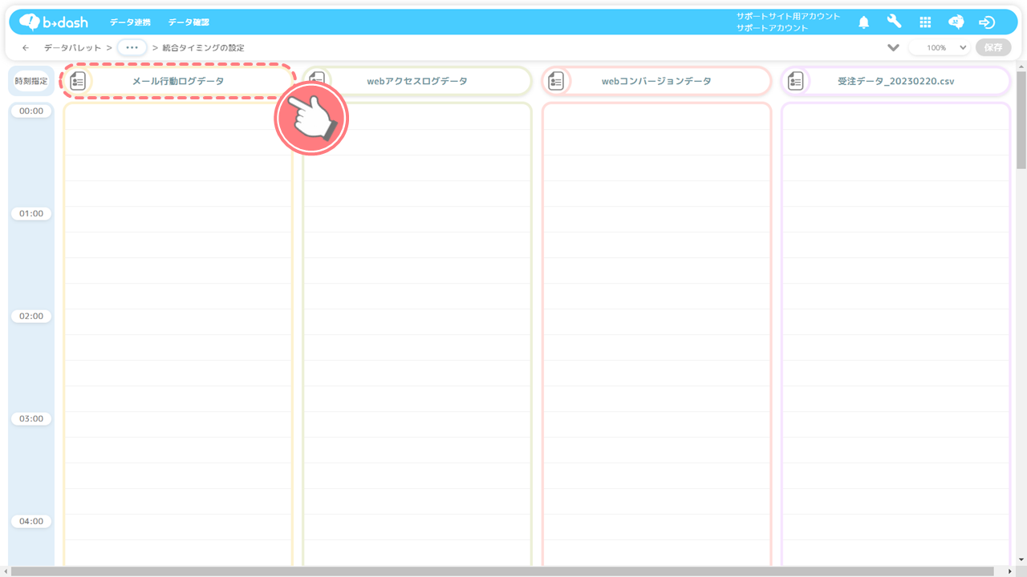This screenshot has height=577, width=1027.
Task: Click the logout arrow icon
Action: (x=987, y=22)
